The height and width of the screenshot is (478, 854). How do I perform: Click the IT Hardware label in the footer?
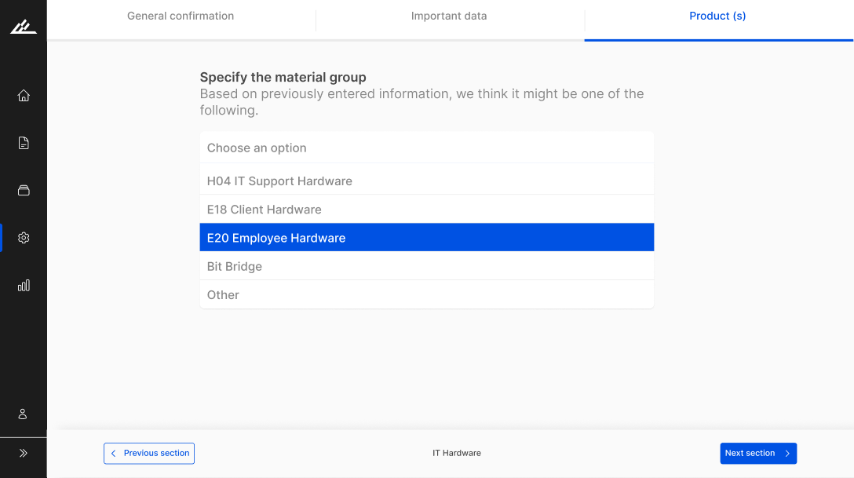pyautogui.click(x=457, y=453)
